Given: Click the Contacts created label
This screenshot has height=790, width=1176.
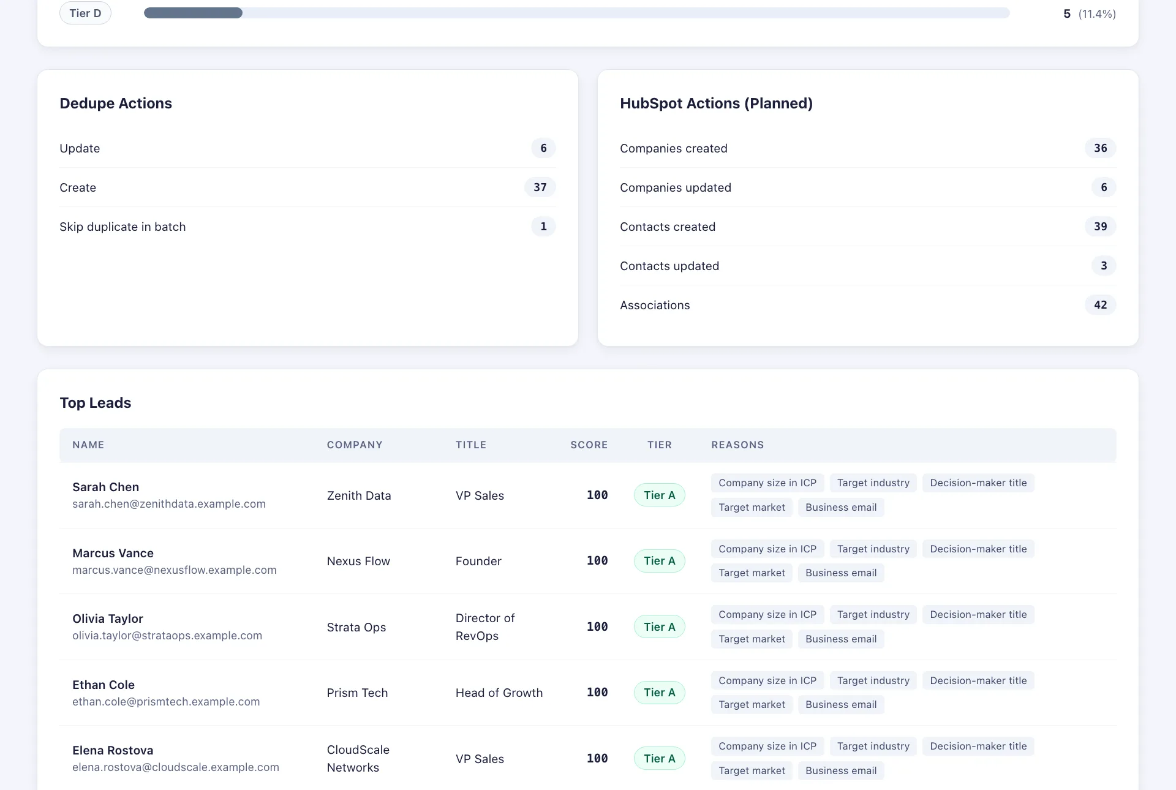Looking at the screenshot, I should 668,227.
